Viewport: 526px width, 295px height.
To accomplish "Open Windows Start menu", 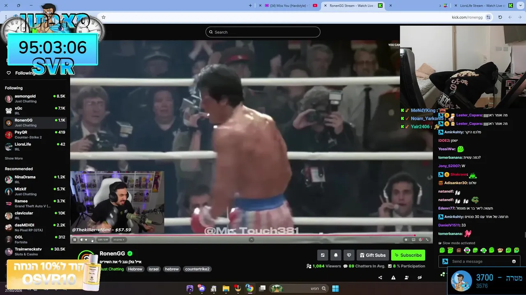I will pos(335,288).
